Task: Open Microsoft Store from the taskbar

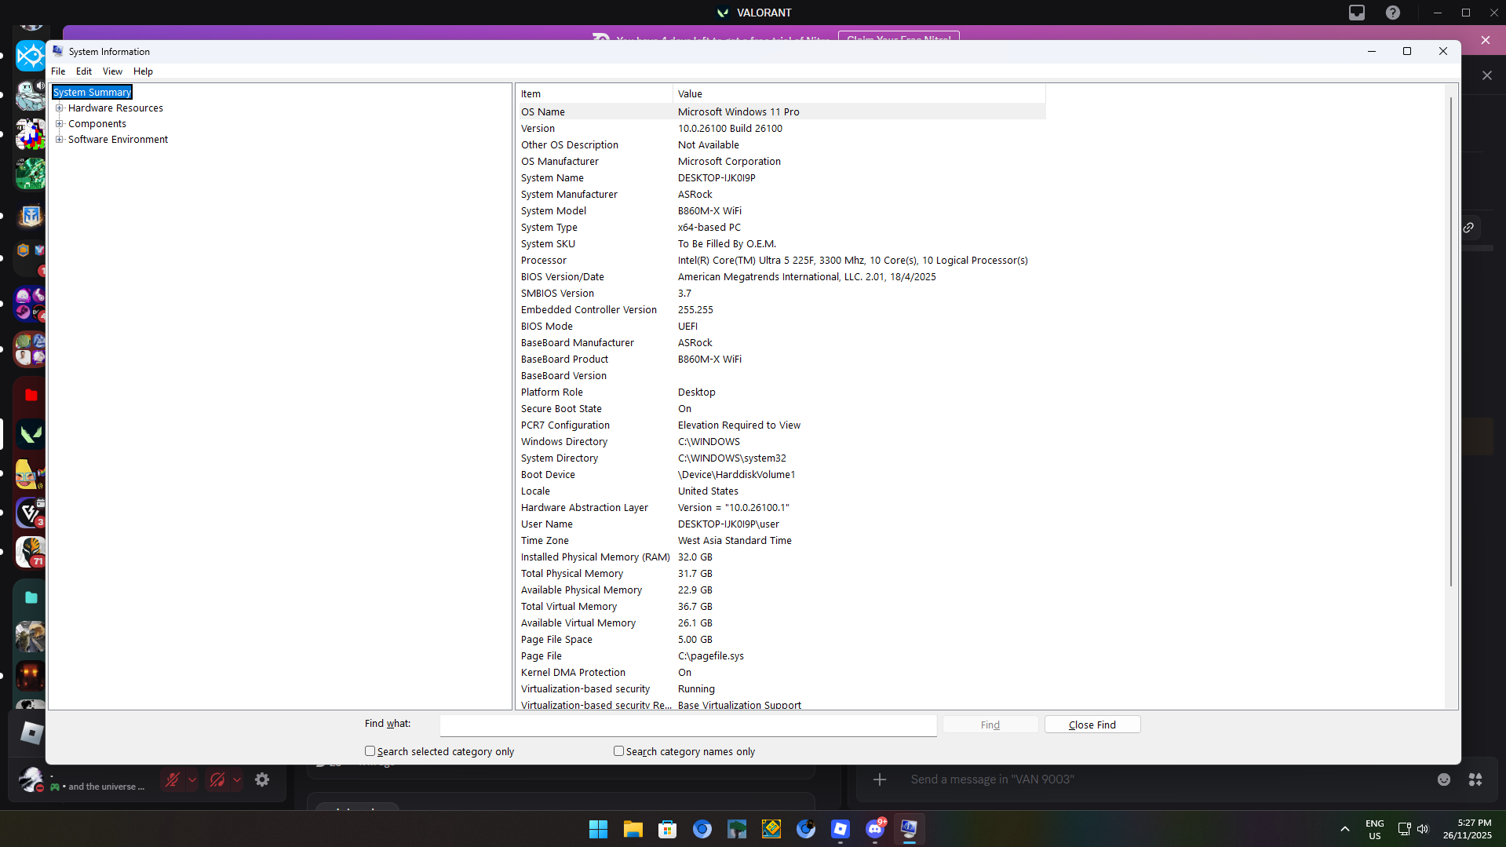Action: tap(667, 829)
